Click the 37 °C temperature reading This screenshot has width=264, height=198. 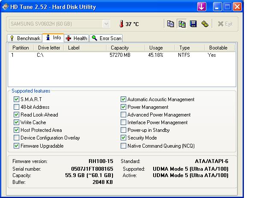click(132, 24)
